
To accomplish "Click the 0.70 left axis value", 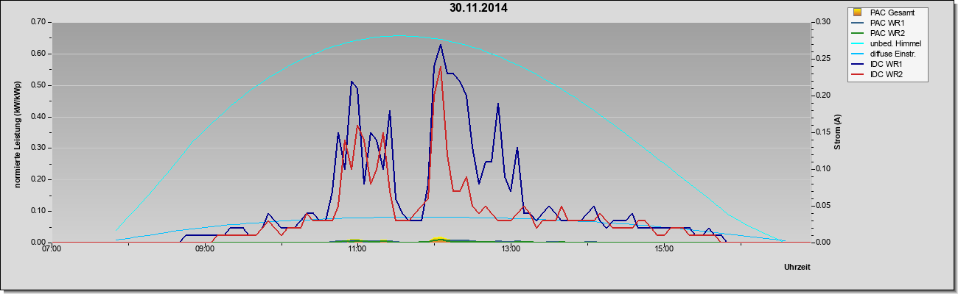I will (x=38, y=22).
